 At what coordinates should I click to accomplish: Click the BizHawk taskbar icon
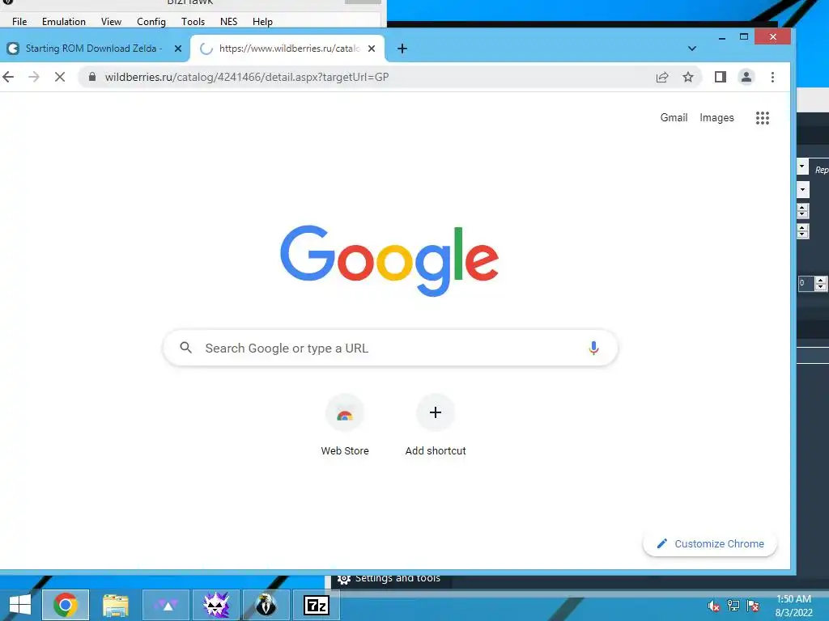click(266, 605)
